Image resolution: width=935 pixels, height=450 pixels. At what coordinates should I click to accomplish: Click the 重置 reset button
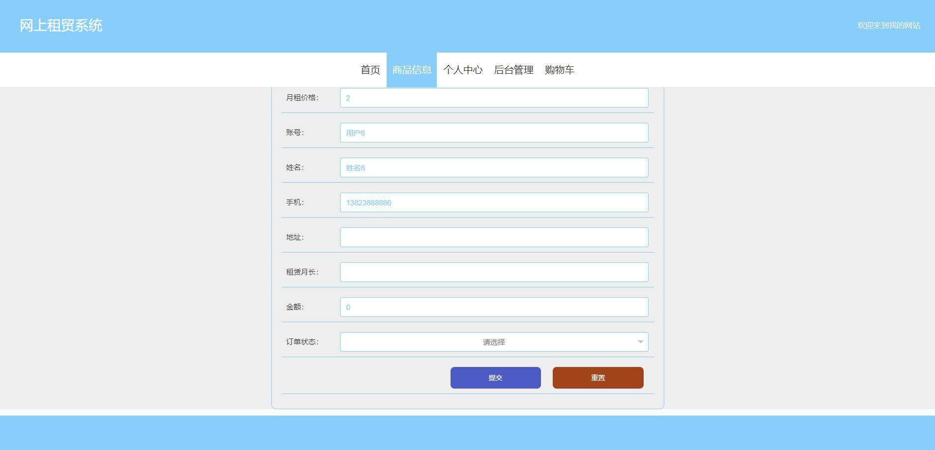click(598, 378)
